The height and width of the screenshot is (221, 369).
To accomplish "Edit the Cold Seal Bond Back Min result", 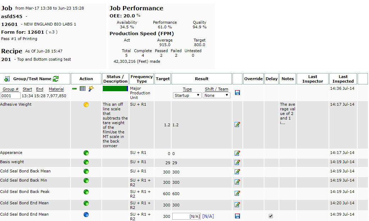I will pyautogui.click(x=237, y=182).
